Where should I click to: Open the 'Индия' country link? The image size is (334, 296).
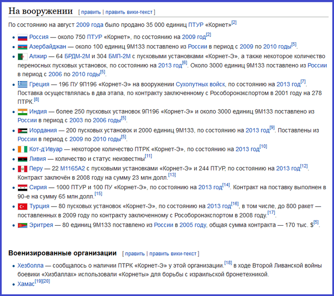click(38, 112)
